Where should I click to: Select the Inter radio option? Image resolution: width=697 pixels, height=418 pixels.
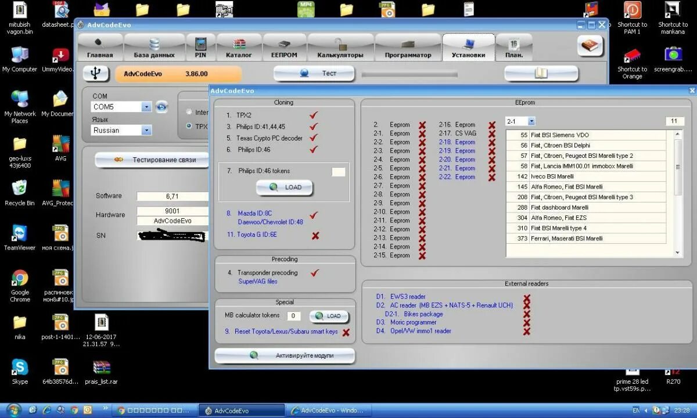(x=189, y=112)
